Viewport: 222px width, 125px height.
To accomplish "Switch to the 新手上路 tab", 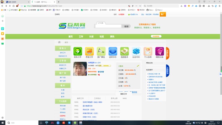I will coord(114,98).
